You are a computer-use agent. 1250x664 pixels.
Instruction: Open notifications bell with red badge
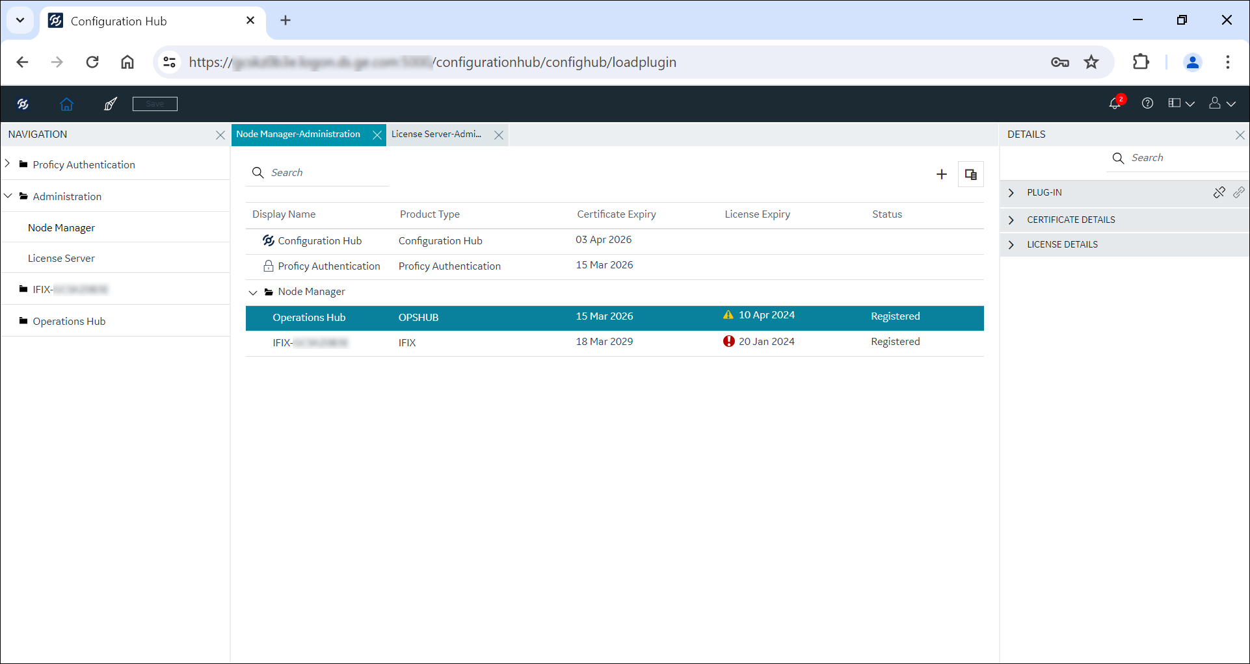click(1116, 103)
